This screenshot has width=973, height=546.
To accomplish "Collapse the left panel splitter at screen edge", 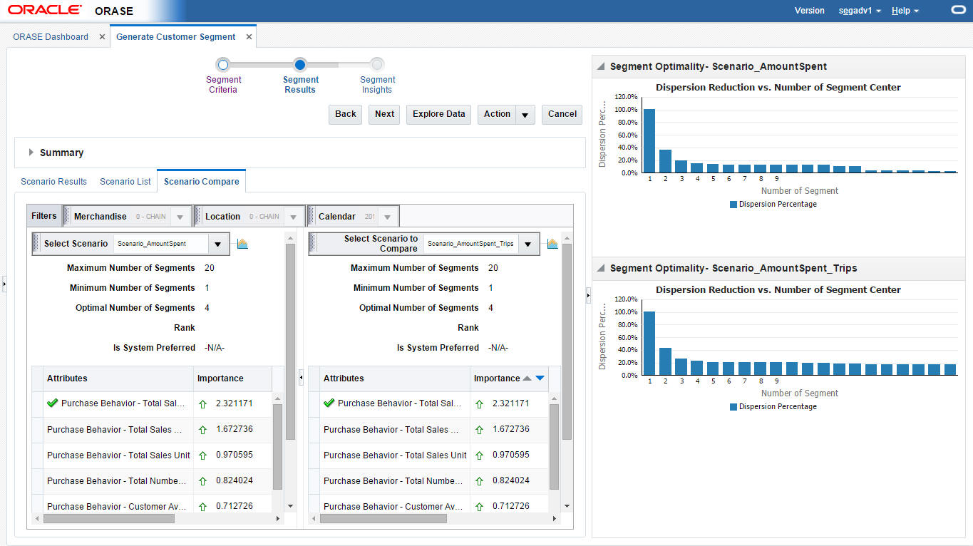I will [4, 284].
